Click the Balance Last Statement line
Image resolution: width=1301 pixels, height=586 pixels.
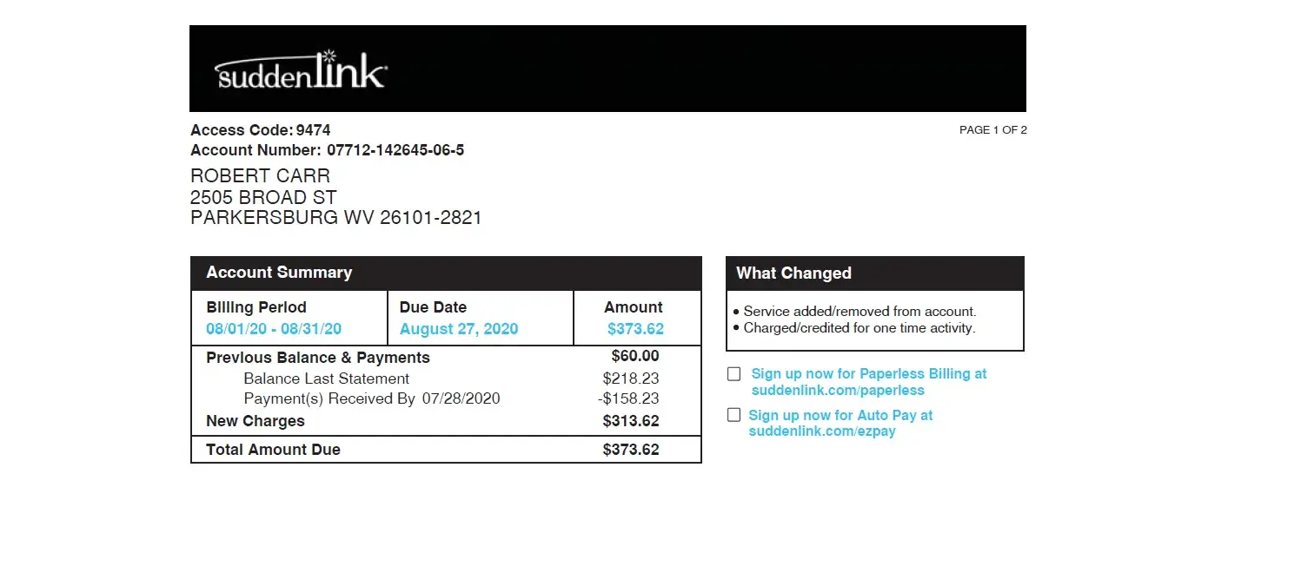[326, 379]
